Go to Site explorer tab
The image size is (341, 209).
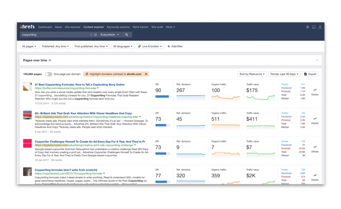click(x=73, y=27)
